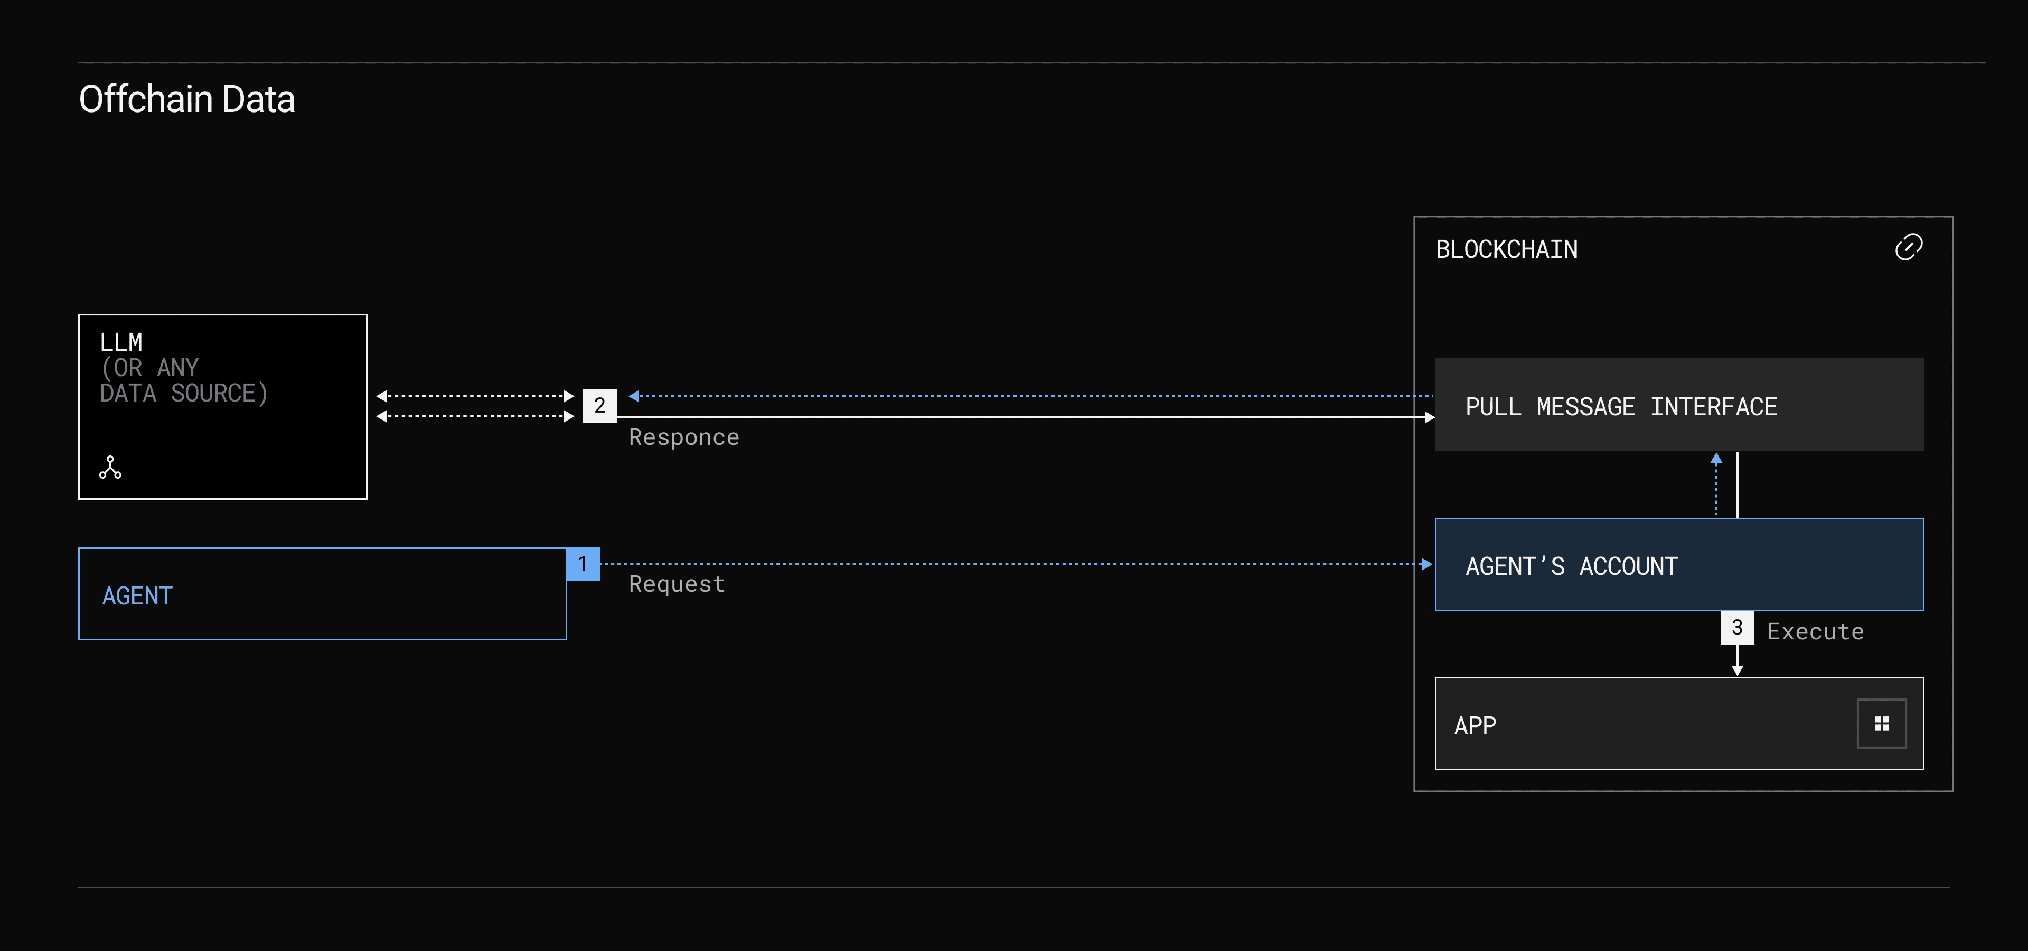Click the "Responce" arrow label

click(683, 437)
